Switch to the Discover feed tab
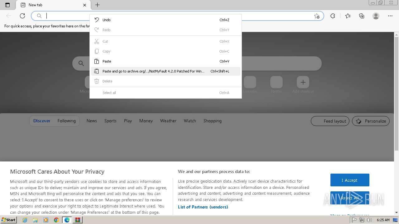This screenshot has width=399, height=224. coord(42,121)
